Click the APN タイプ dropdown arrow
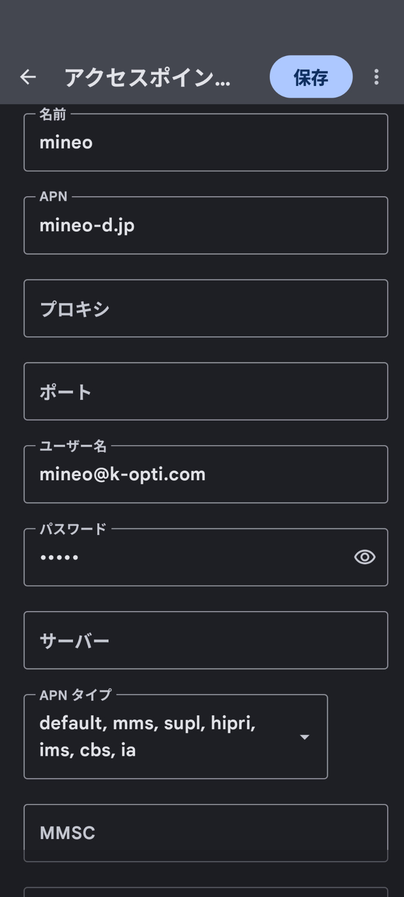The image size is (404, 897). click(304, 737)
